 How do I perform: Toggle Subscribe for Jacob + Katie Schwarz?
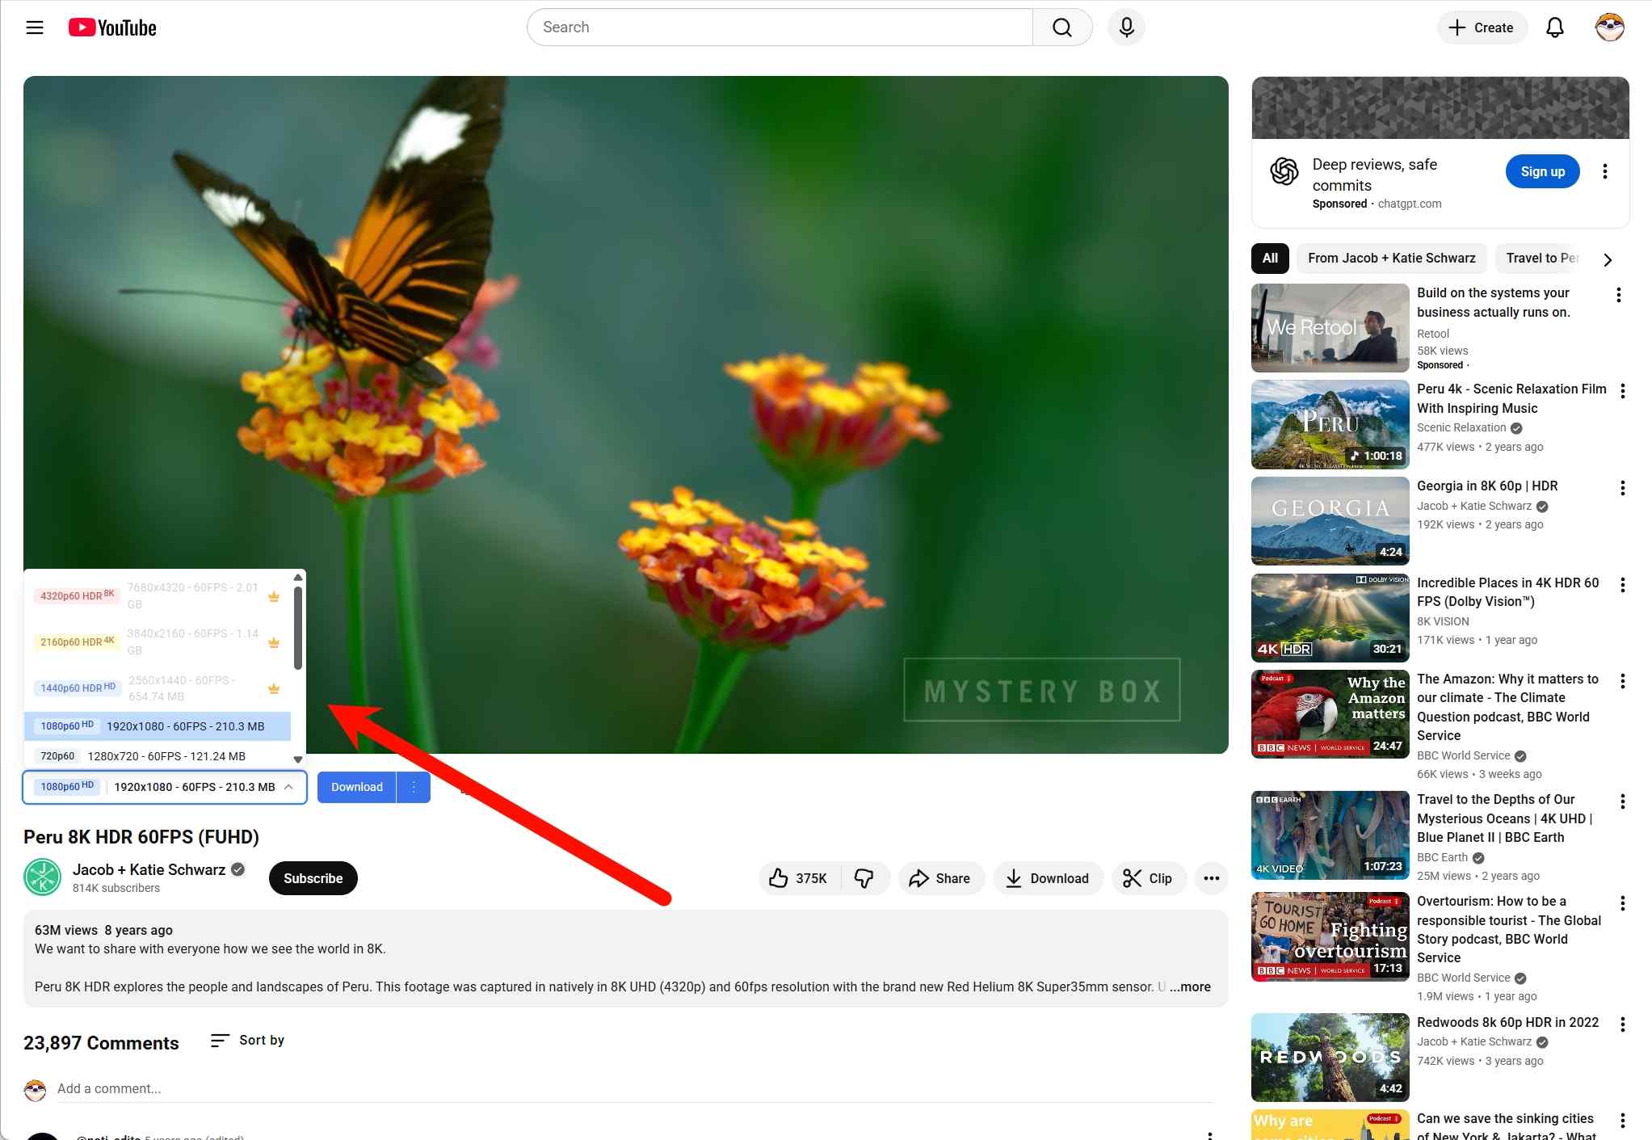click(x=313, y=878)
